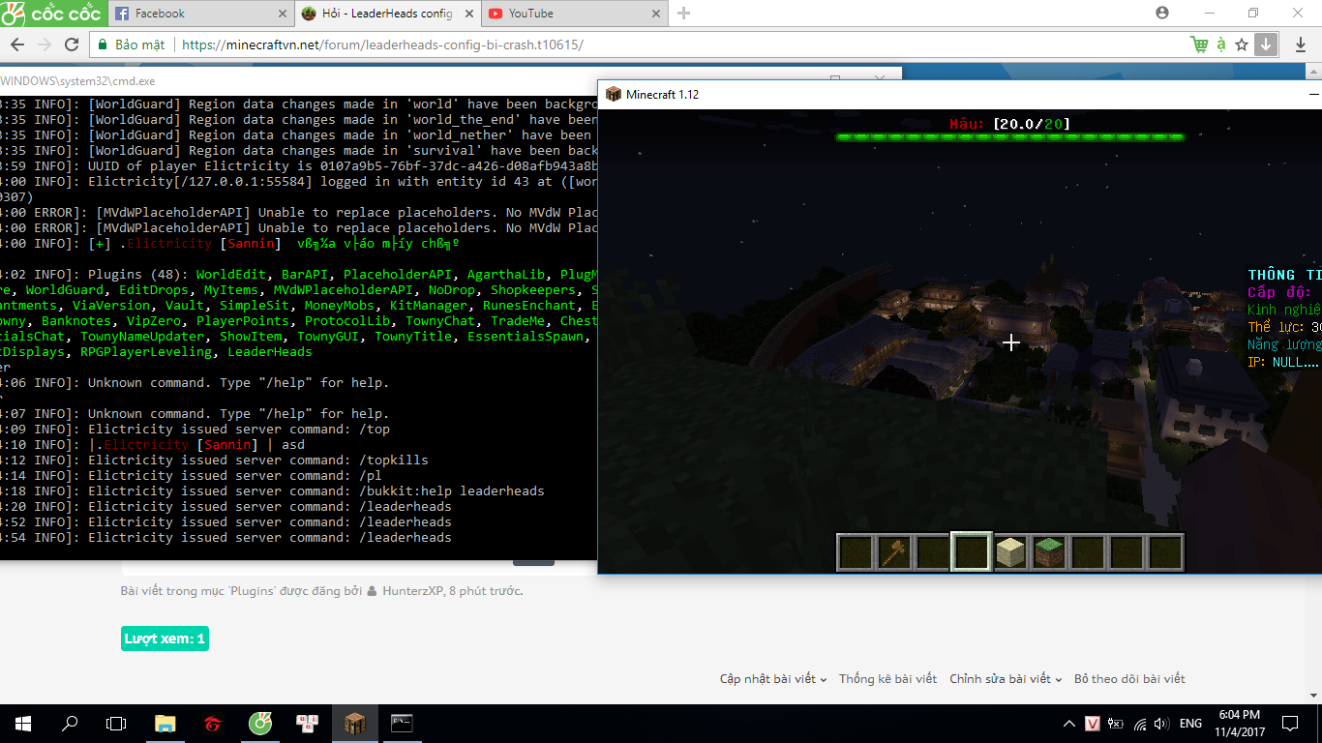Switch to the cmd console on taskbar
Image resolution: width=1322 pixels, height=743 pixels.
(x=402, y=723)
